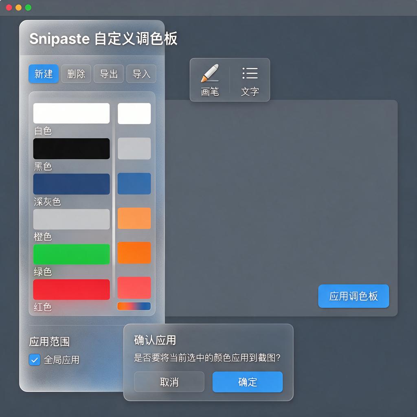Viewport: 417px width, 417px height.
Task: Click the red close window button
Action: 9,7
